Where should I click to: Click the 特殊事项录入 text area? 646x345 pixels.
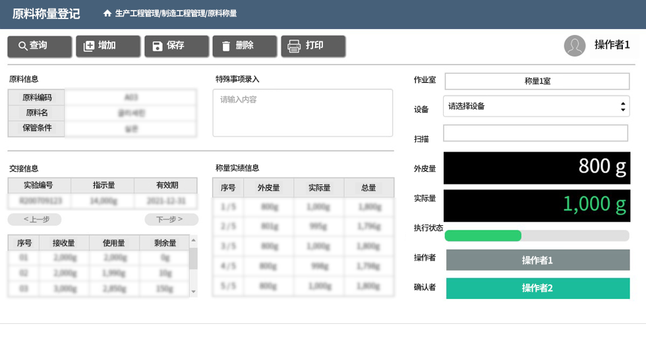click(303, 113)
